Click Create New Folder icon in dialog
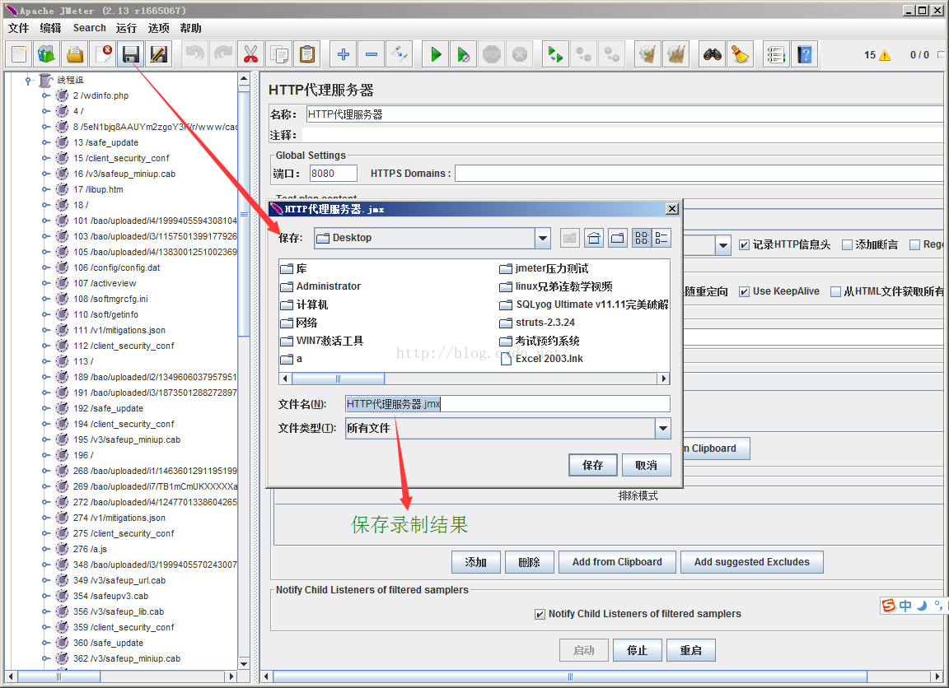The width and height of the screenshot is (949, 688). tap(617, 238)
